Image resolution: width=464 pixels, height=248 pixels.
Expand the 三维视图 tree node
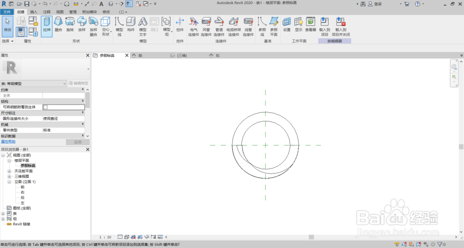pyautogui.click(x=9, y=177)
